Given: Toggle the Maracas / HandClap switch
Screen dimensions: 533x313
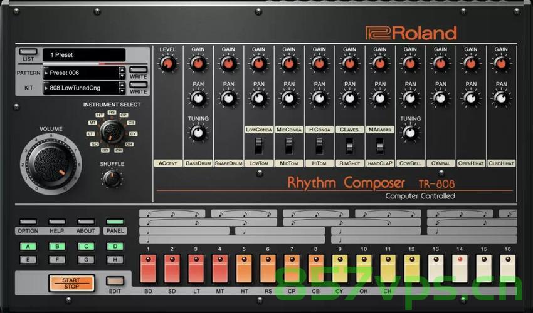Looking at the screenshot, I should click(x=380, y=146).
